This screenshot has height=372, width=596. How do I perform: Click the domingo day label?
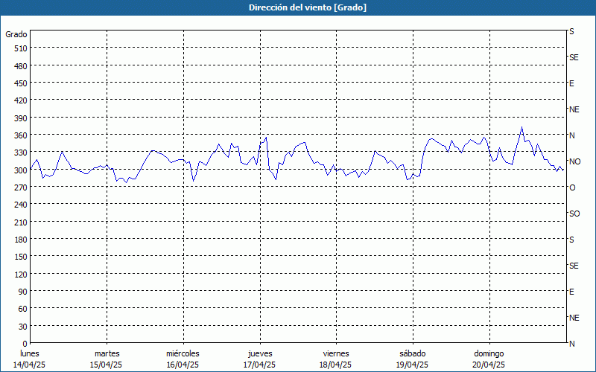[489, 354]
